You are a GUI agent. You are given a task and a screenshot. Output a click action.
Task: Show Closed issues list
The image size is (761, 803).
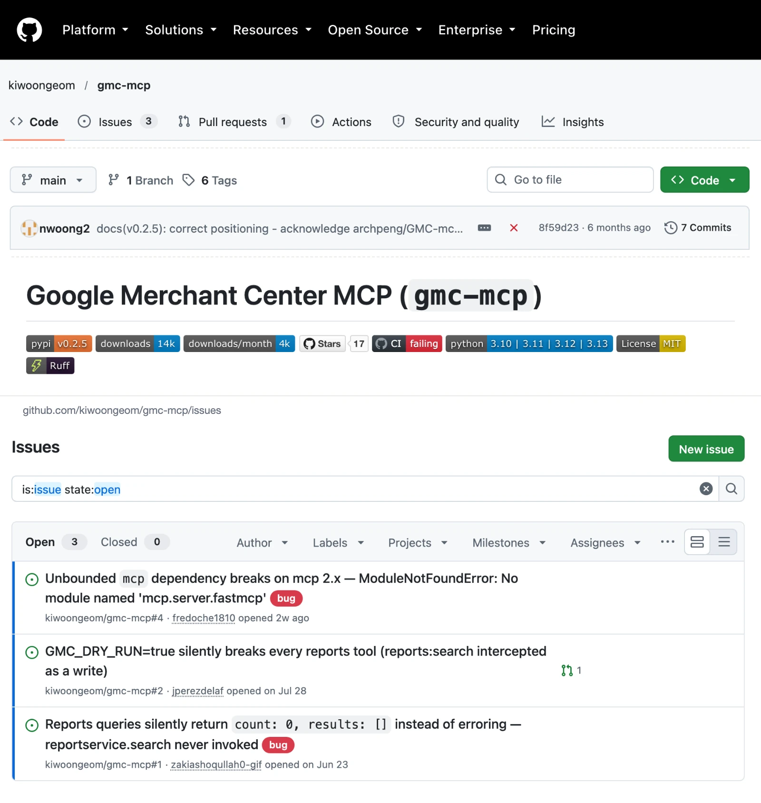[x=135, y=542]
